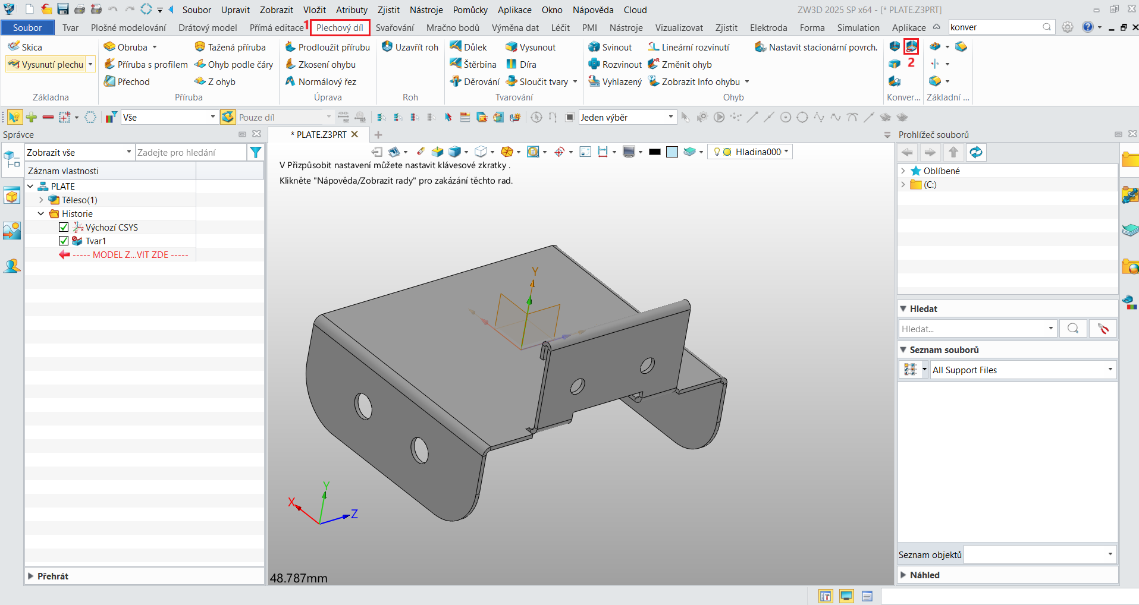
Task: Open Nastavit stacionární povrch tool
Action: (x=816, y=47)
